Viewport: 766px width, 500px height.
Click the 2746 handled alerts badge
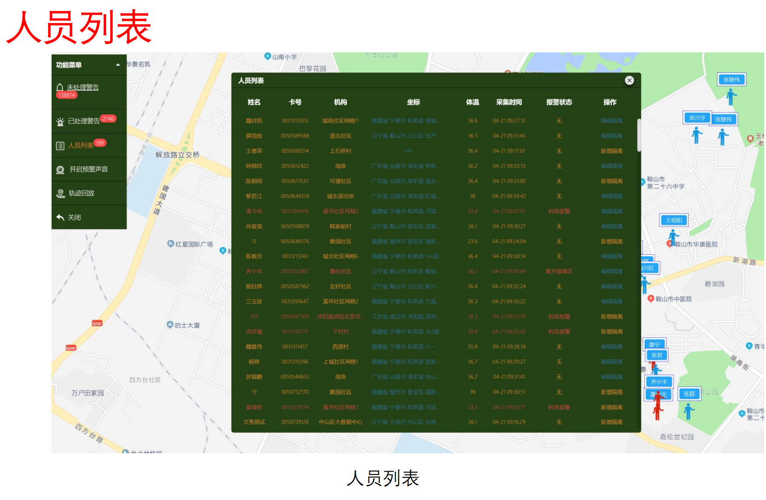point(108,119)
